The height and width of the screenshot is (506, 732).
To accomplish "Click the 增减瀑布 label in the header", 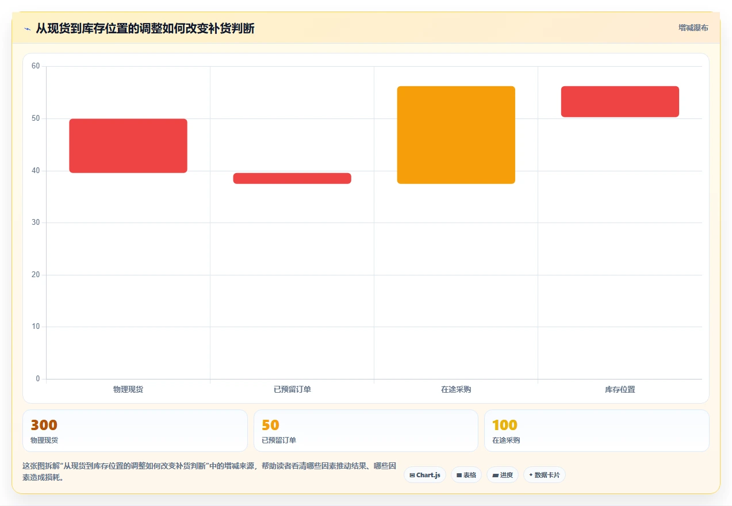I will [693, 28].
